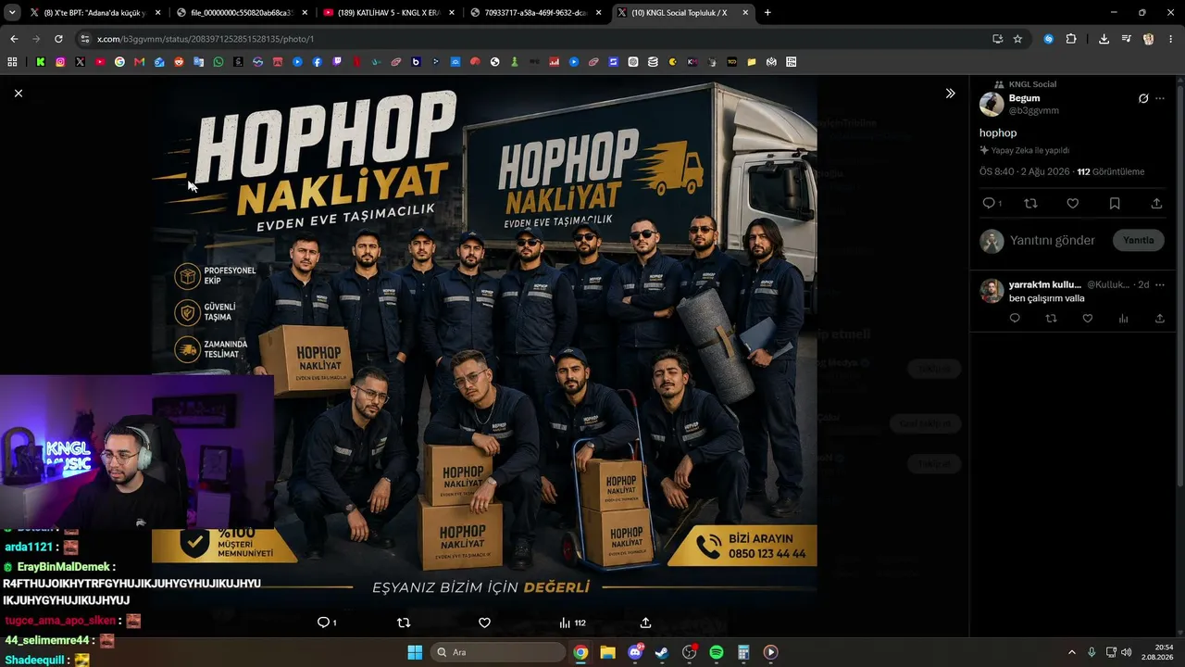1185x667 pixels.
Task: Open view stats icon below the photo
Action: (x=572, y=623)
